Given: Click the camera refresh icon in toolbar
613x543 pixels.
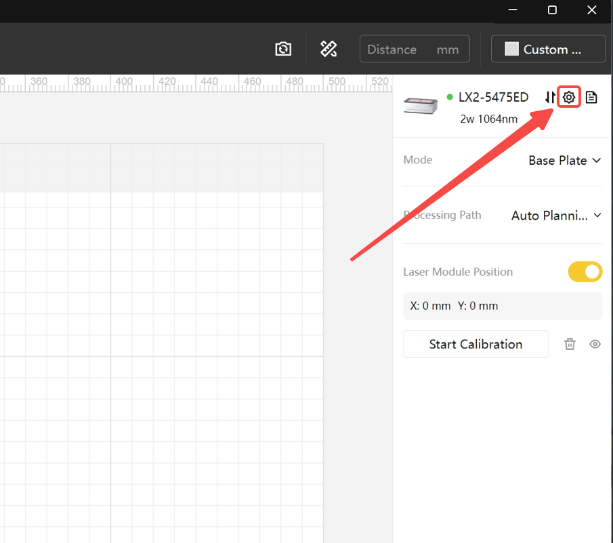Looking at the screenshot, I should tap(283, 49).
